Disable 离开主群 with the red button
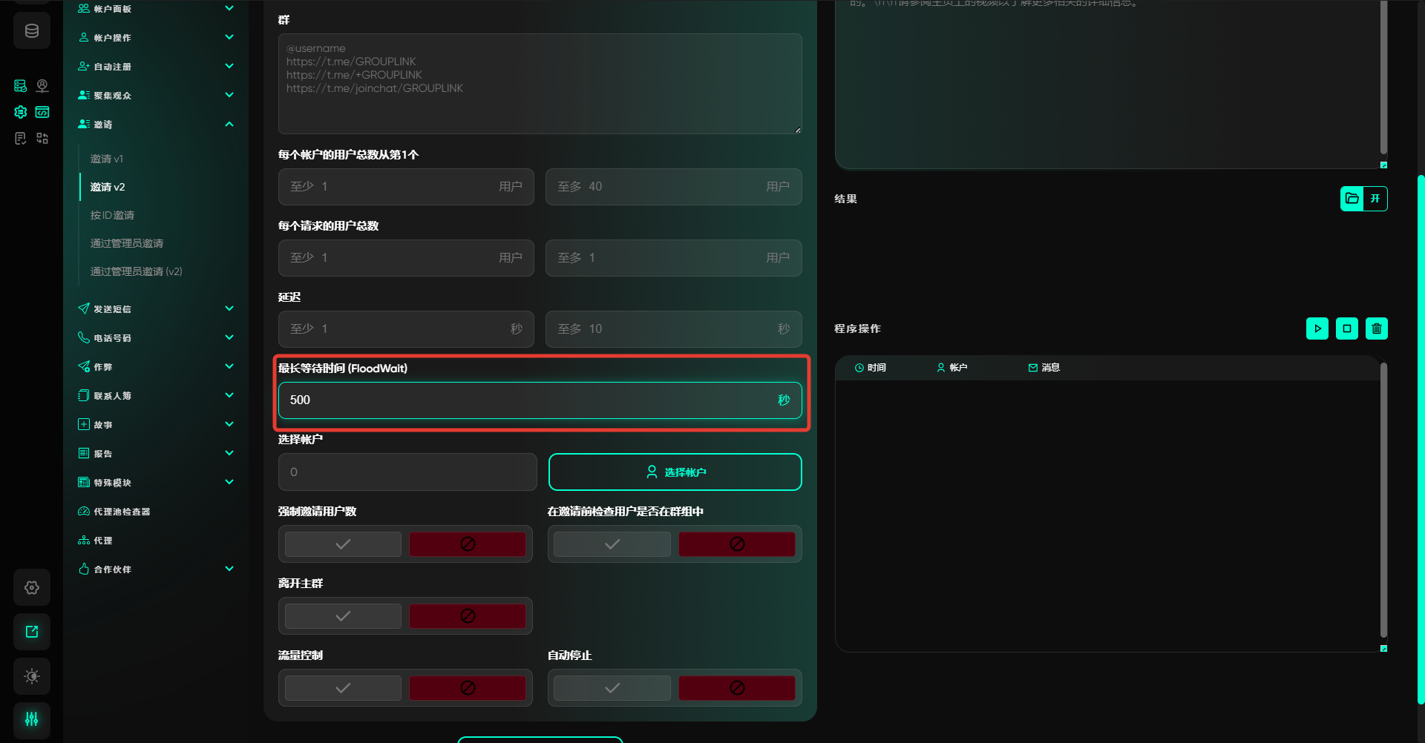 coord(468,616)
